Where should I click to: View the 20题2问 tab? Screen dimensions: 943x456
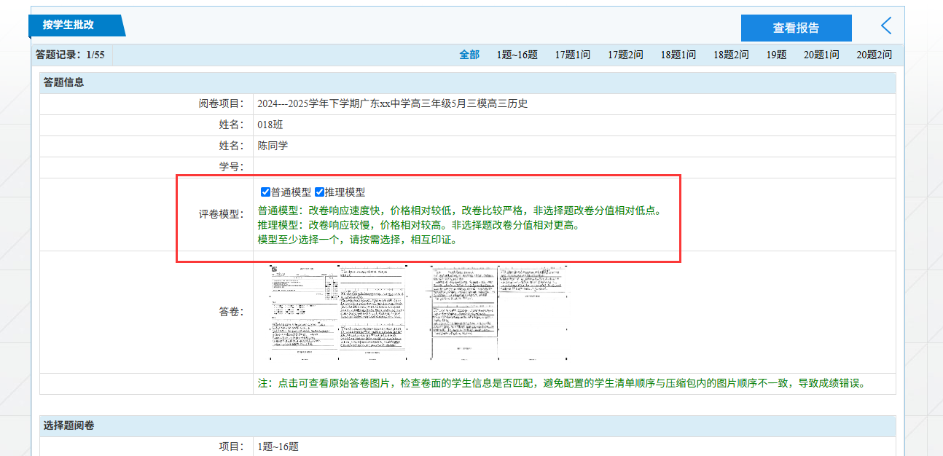pyautogui.click(x=874, y=55)
